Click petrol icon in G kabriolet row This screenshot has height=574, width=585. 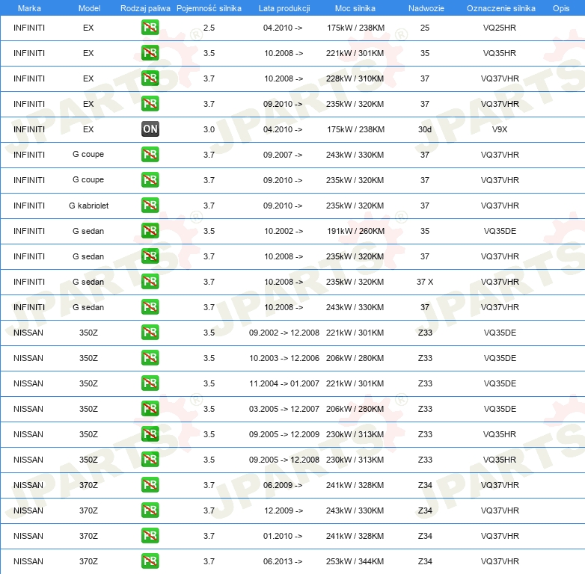[x=150, y=206]
